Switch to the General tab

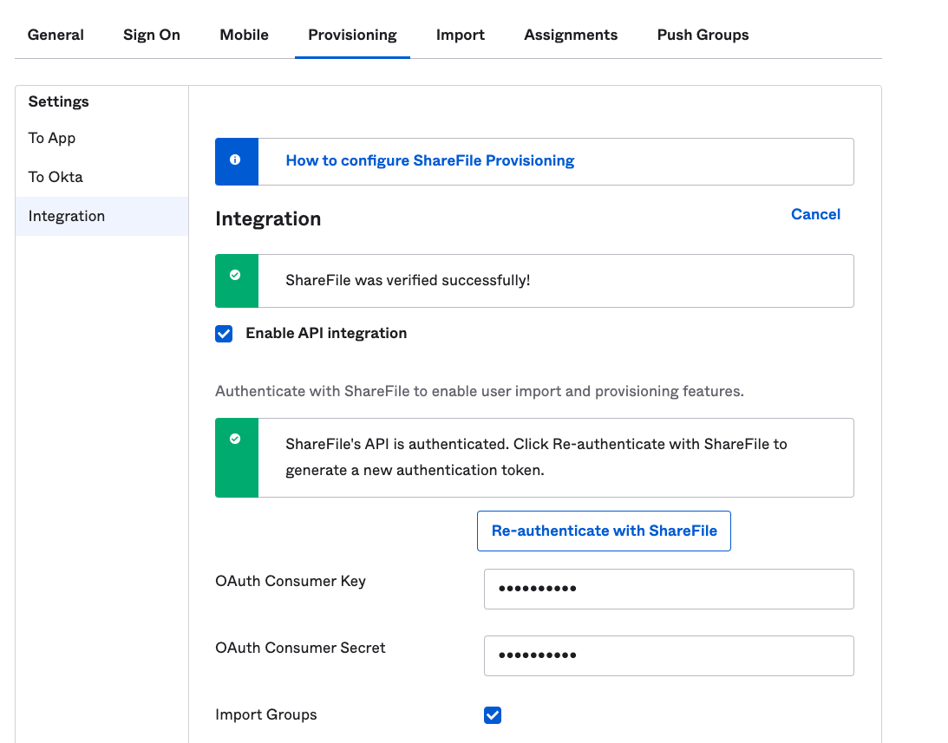tap(56, 35)
